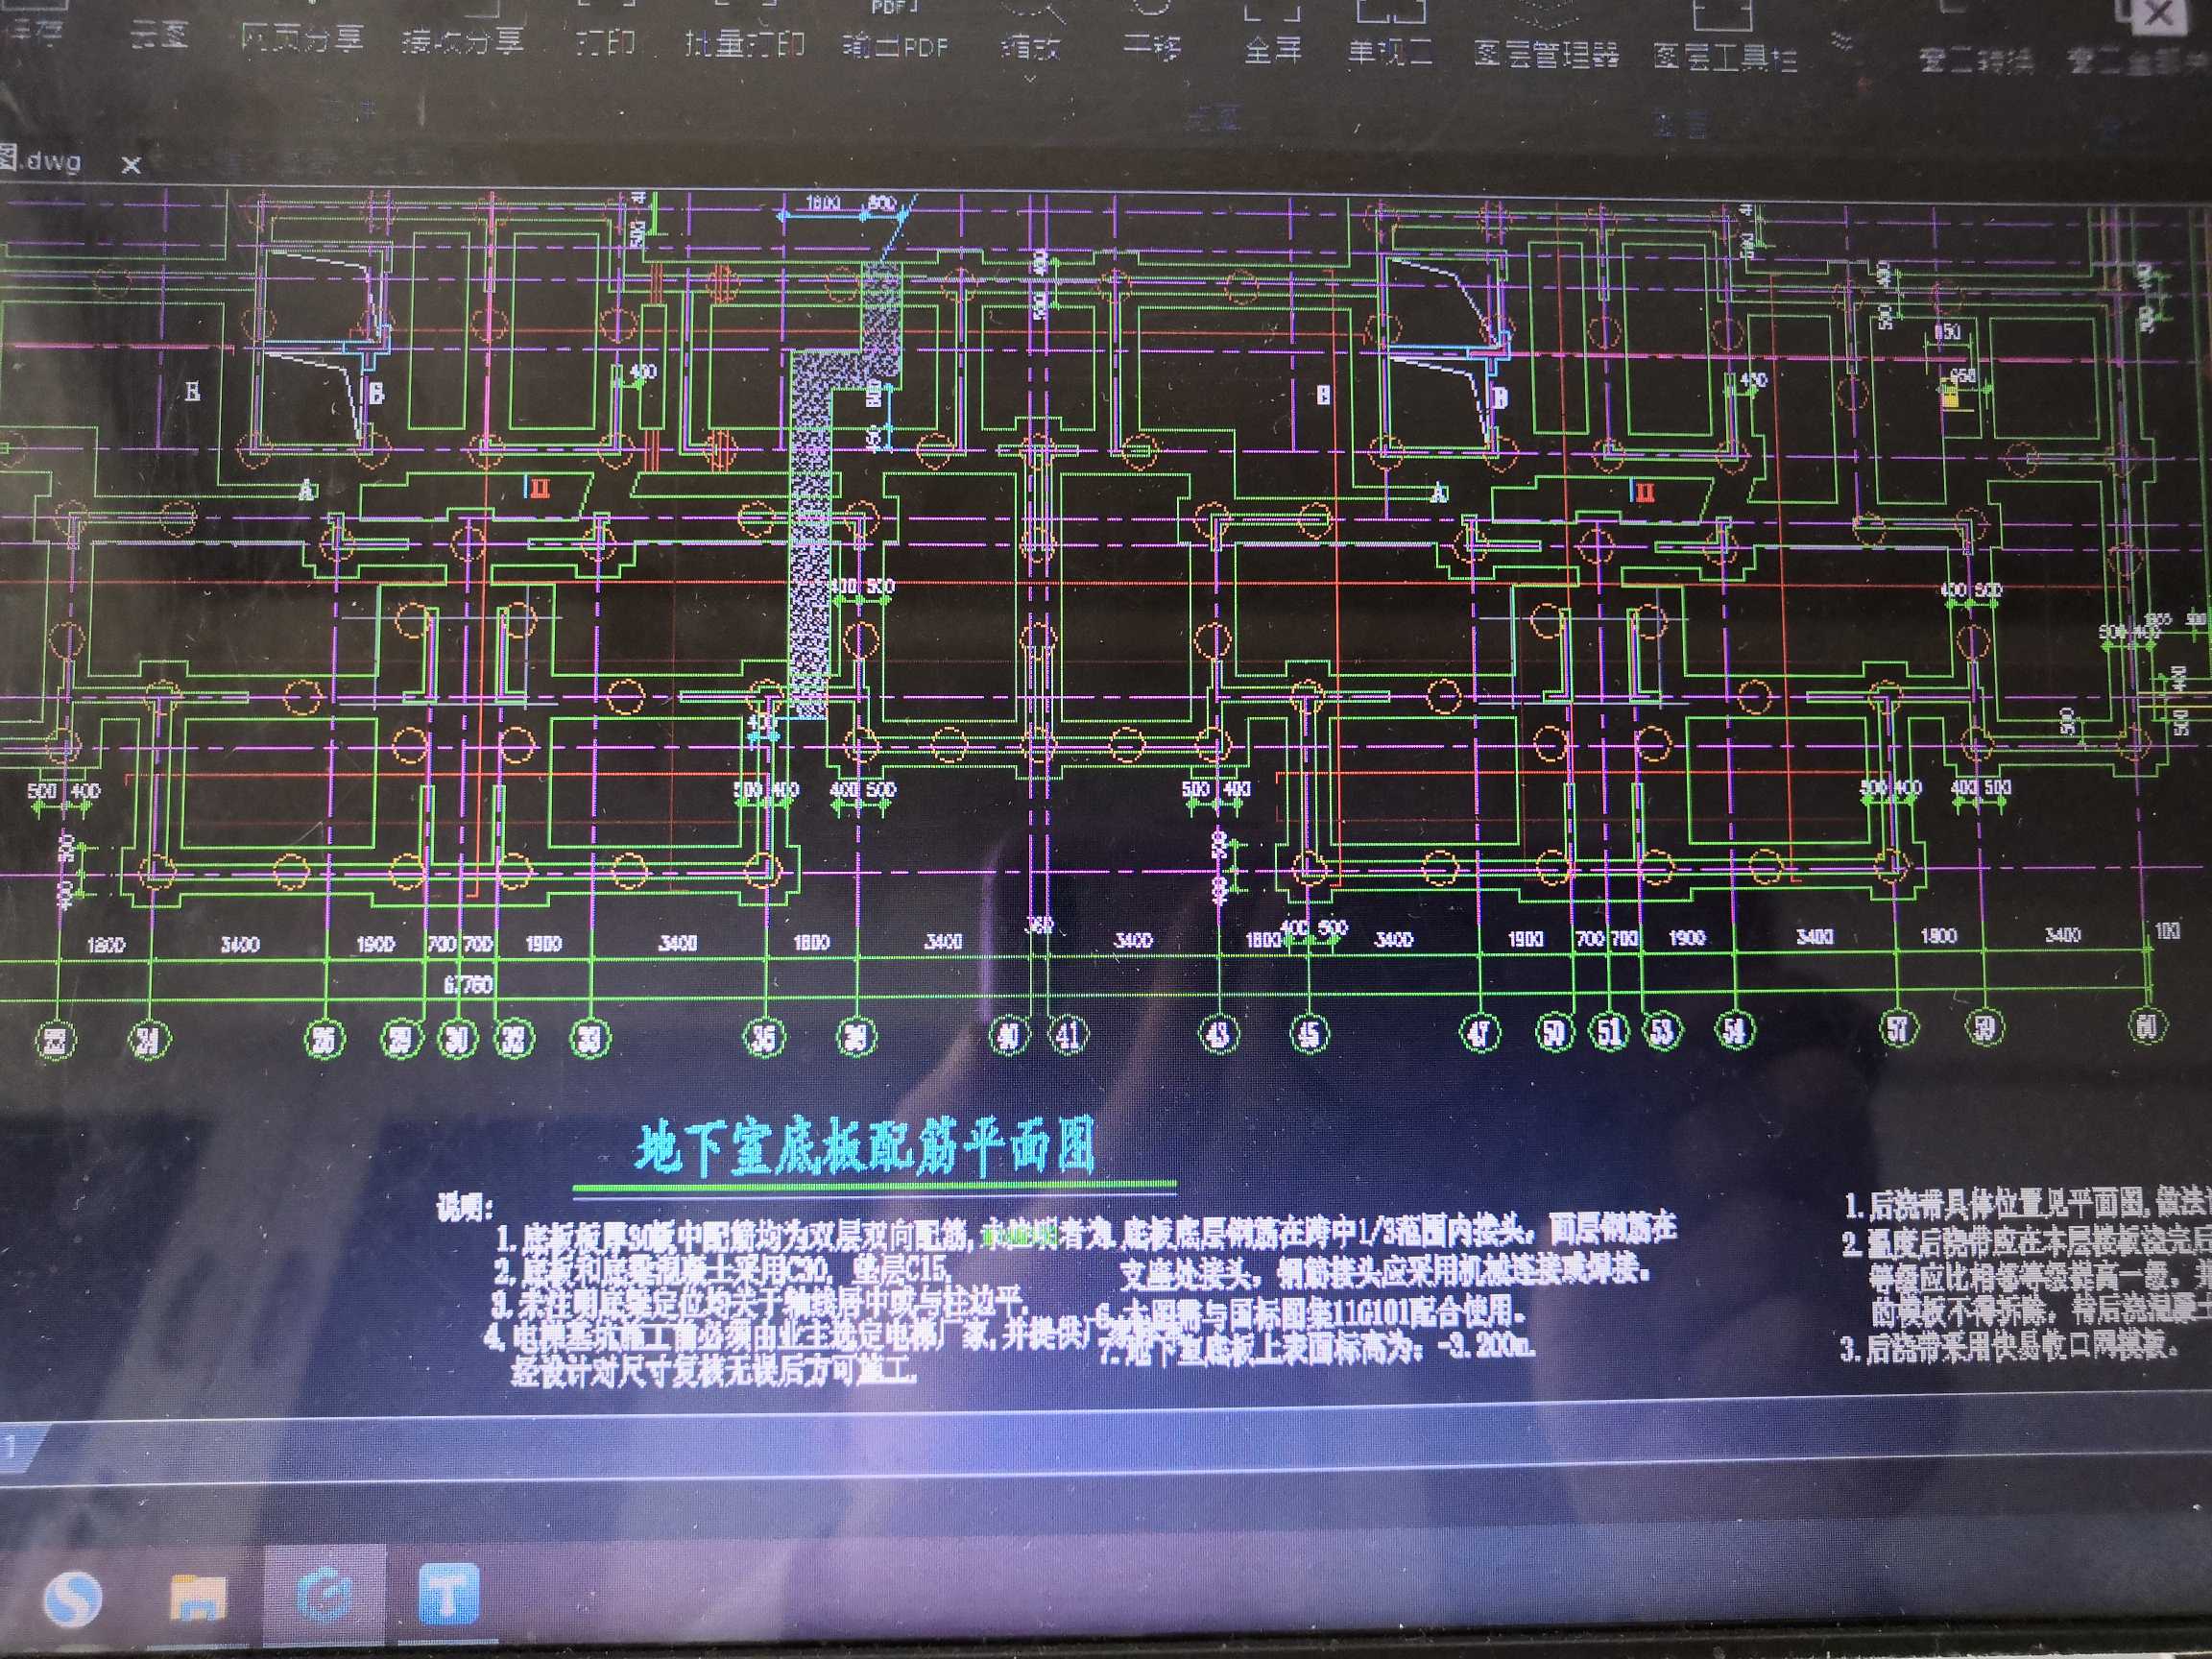2212x1659 pixels.
Task: Toggle the 图层工具栏 layer toolbar
Action: [x=1725, y=56]
